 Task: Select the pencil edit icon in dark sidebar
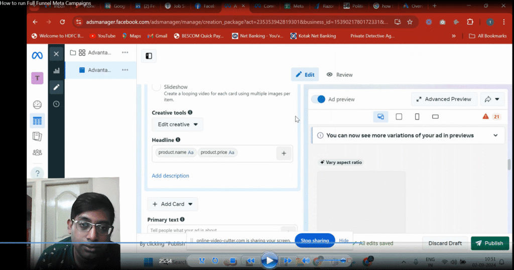56,87
